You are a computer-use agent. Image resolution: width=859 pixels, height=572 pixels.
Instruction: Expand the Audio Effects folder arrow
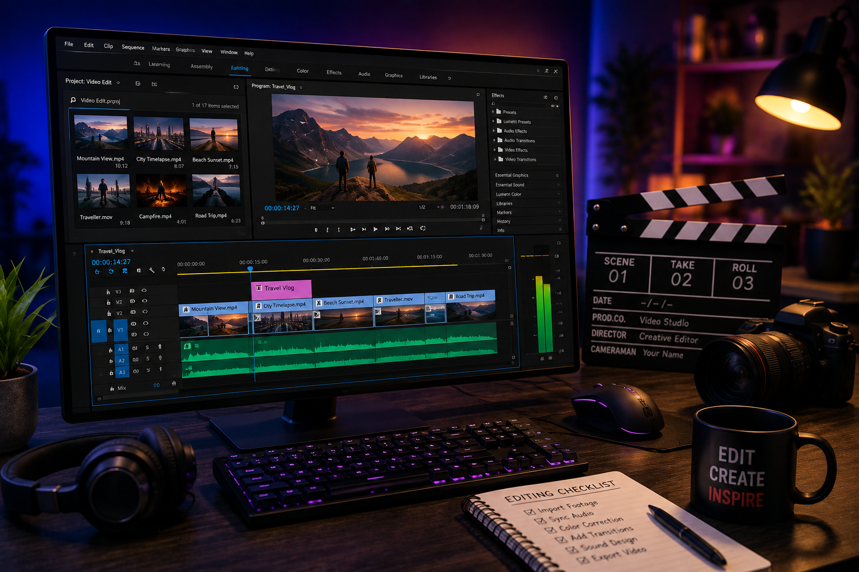(494, 131)
